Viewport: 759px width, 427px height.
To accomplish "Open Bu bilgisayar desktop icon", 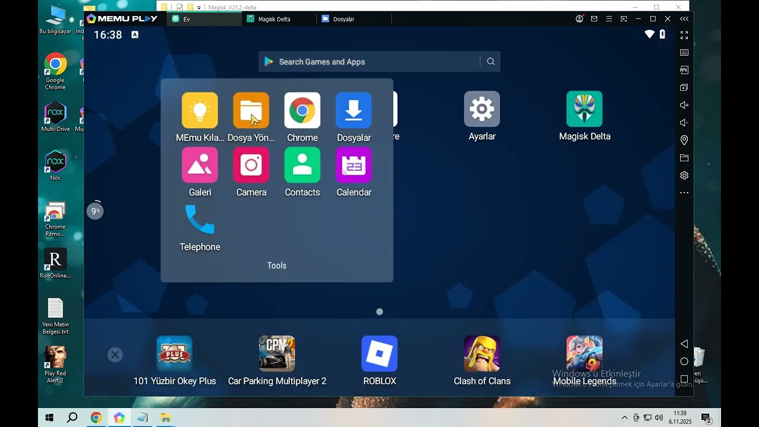I will [55, 20].
